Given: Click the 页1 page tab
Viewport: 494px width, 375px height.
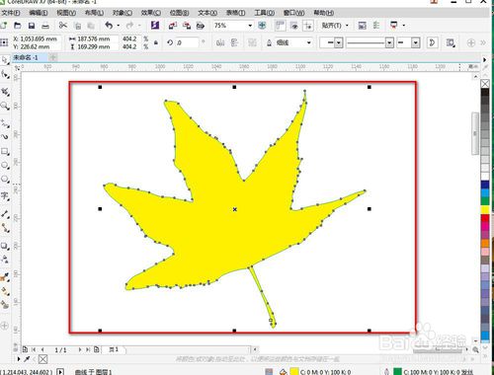Looking at the screenshot, I should pos(114,349).
